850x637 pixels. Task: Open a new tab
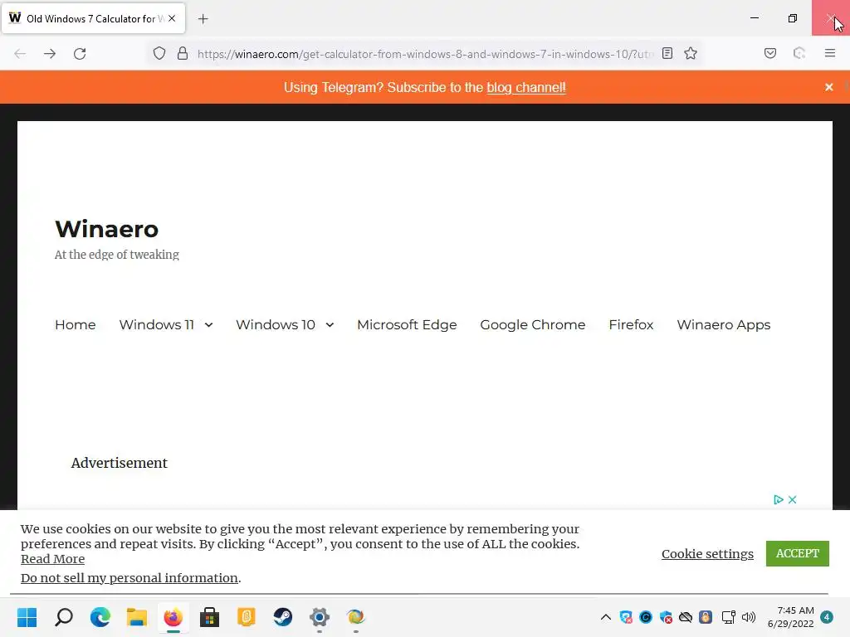tap(203, 19)
